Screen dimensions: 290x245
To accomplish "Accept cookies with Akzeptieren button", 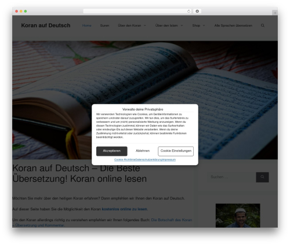I will [x=112, y=151].
